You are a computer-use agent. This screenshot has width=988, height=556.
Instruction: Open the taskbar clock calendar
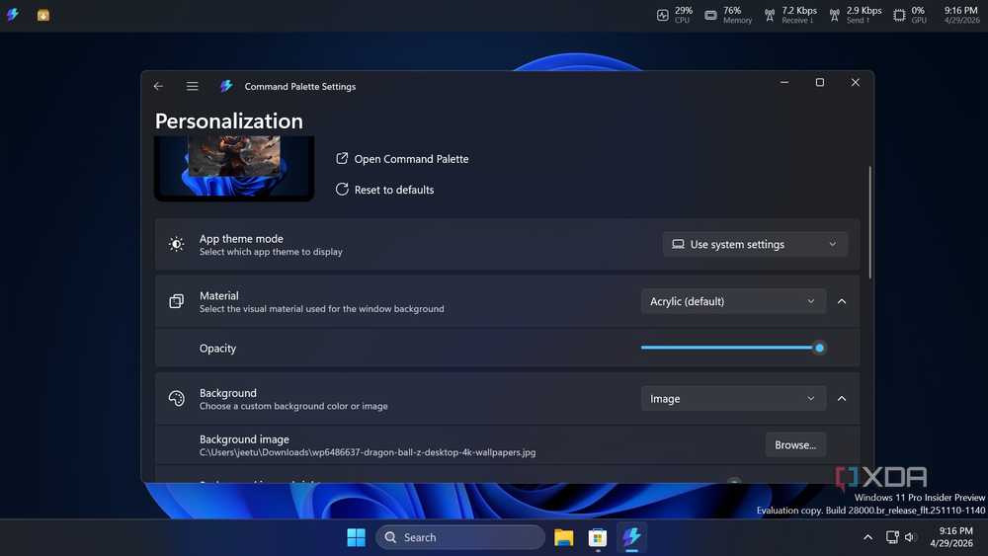coord(951,537)
